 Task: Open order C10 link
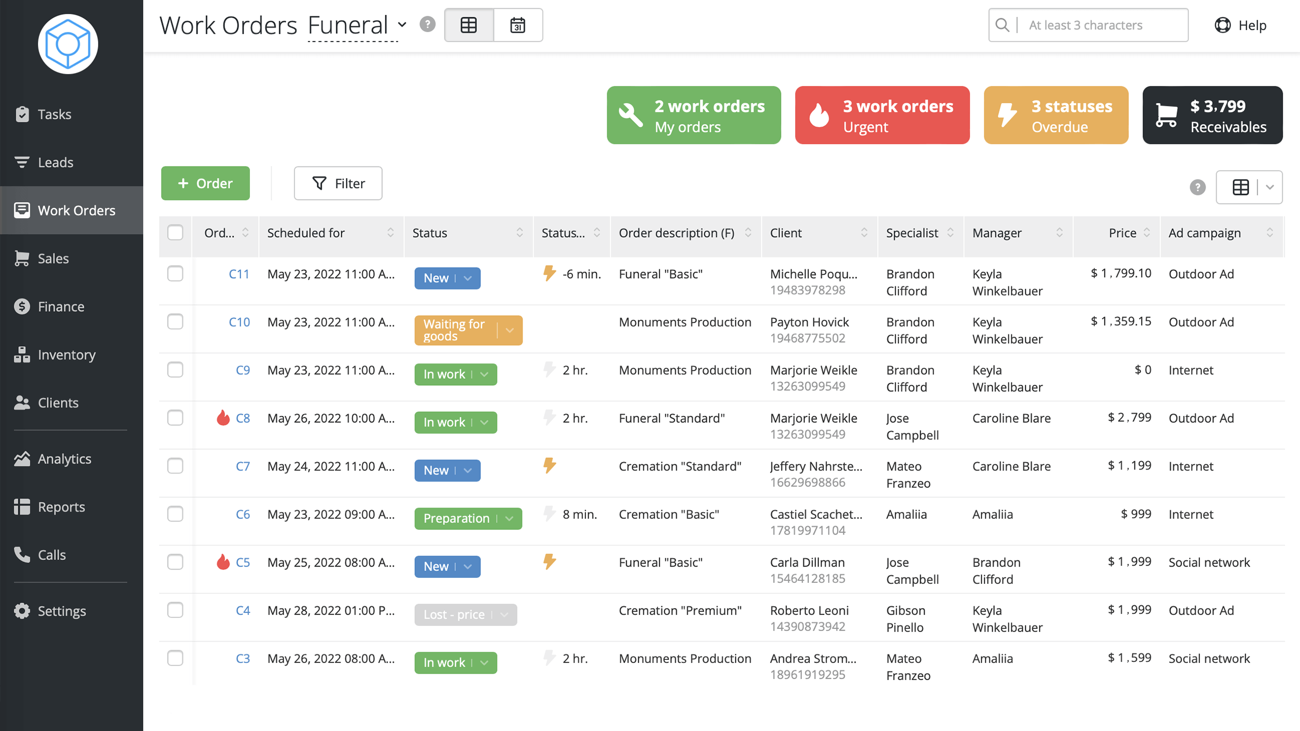(239, 322)
